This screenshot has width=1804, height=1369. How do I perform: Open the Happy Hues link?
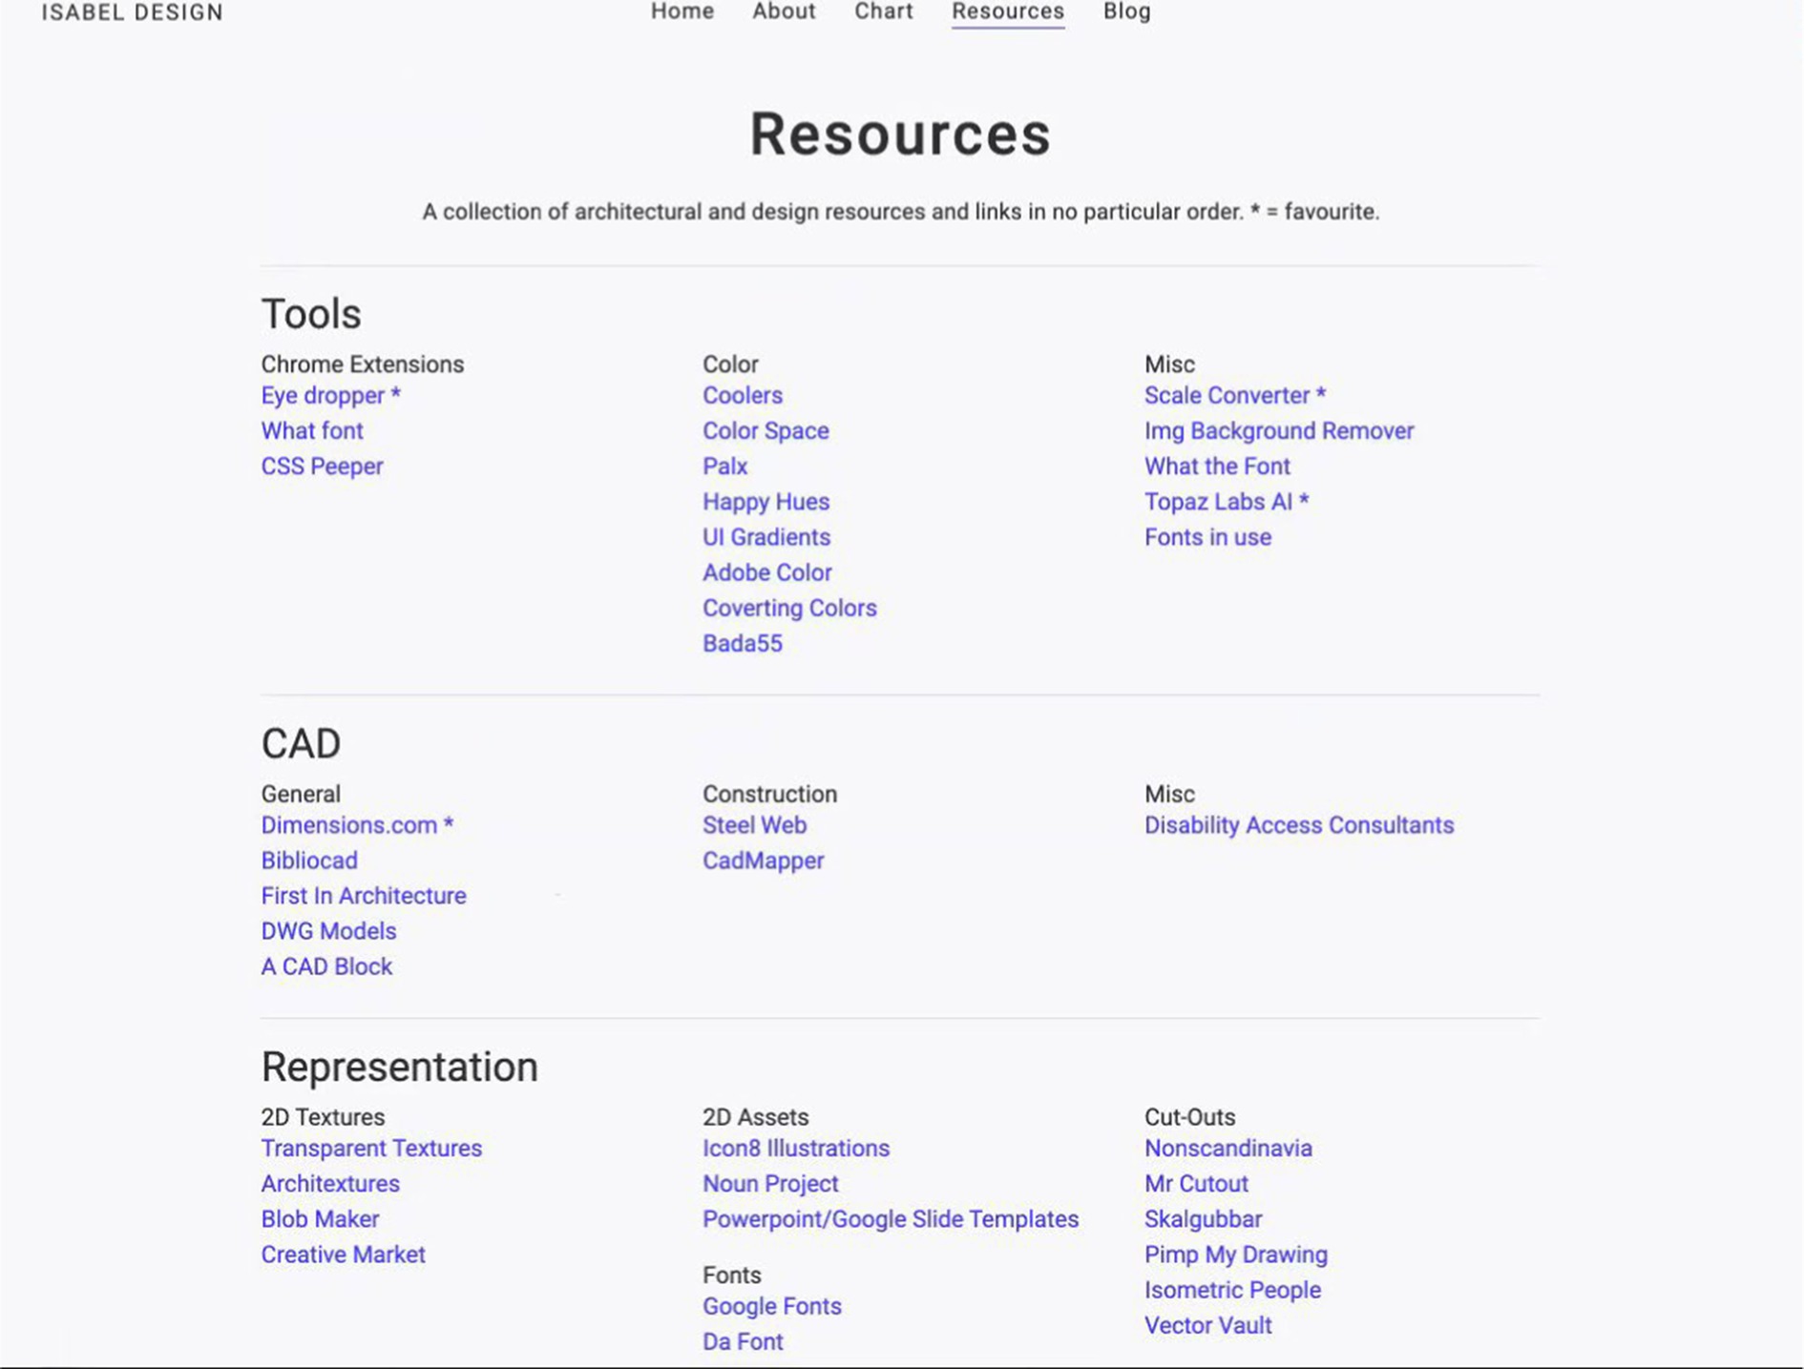(x=766, y=501)
